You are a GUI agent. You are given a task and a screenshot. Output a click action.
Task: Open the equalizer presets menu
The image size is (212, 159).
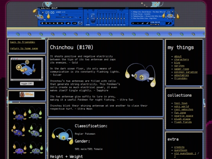point(121,10)
